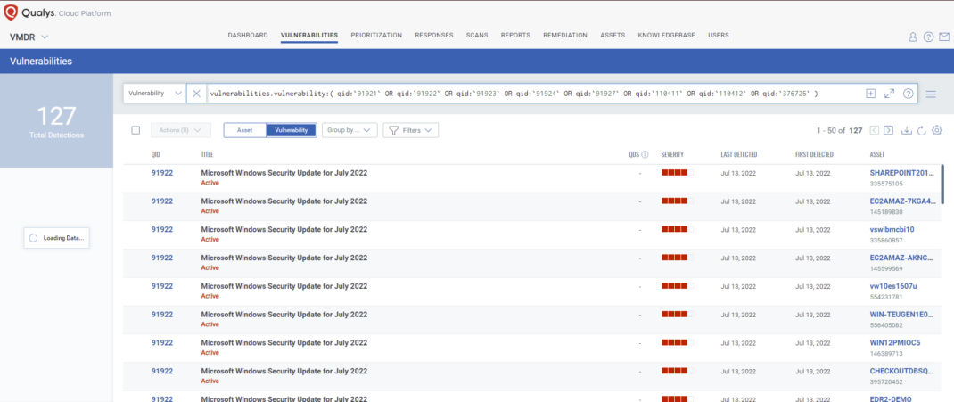This screenshot has width=954, height=402.
Task: Expand the Filters dropdown chevron
Action: click(x=429, y=130)
